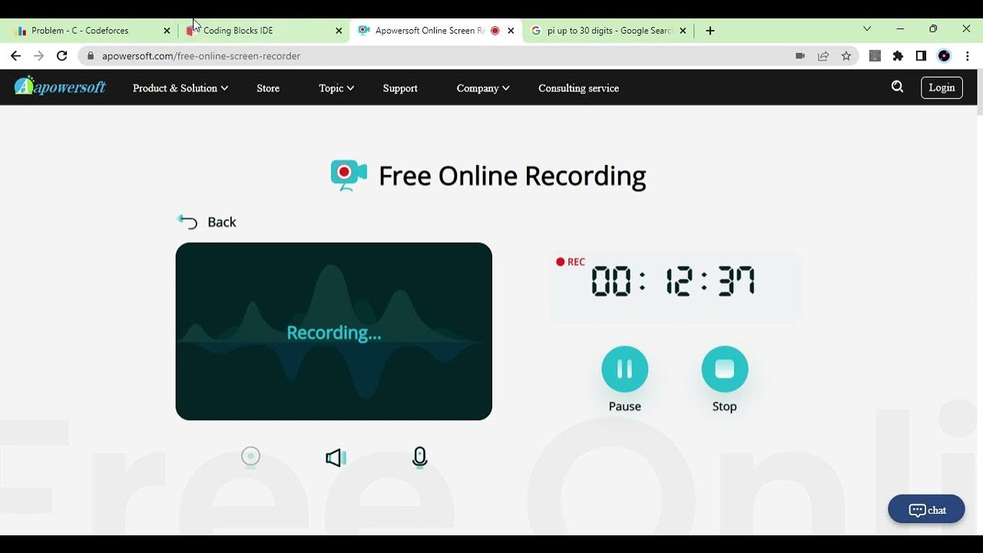Open the Store page
The width and height of the screenshot is (983, 553).
pyautogui.click(x=268, y=88)
